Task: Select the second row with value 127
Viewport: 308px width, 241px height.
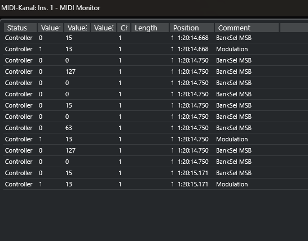Action: (156, 150)
